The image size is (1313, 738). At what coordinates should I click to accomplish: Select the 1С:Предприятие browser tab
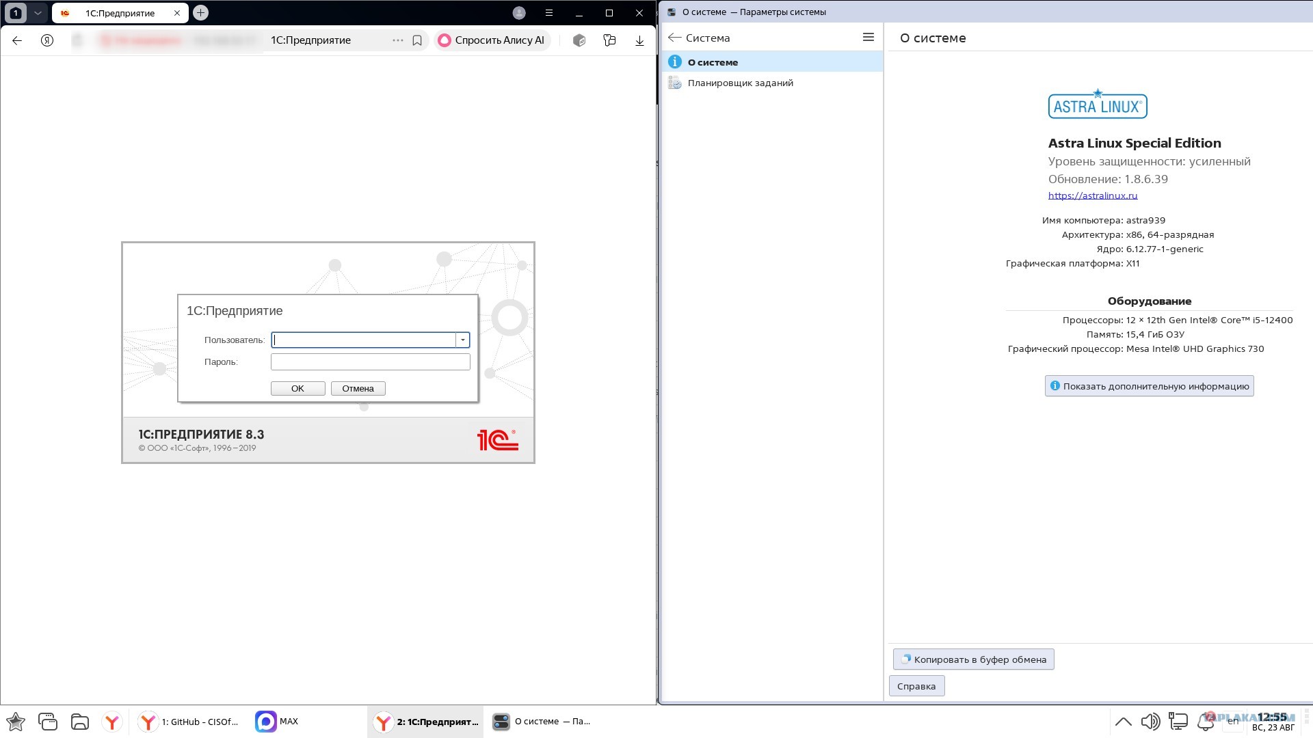pos(120,13)
